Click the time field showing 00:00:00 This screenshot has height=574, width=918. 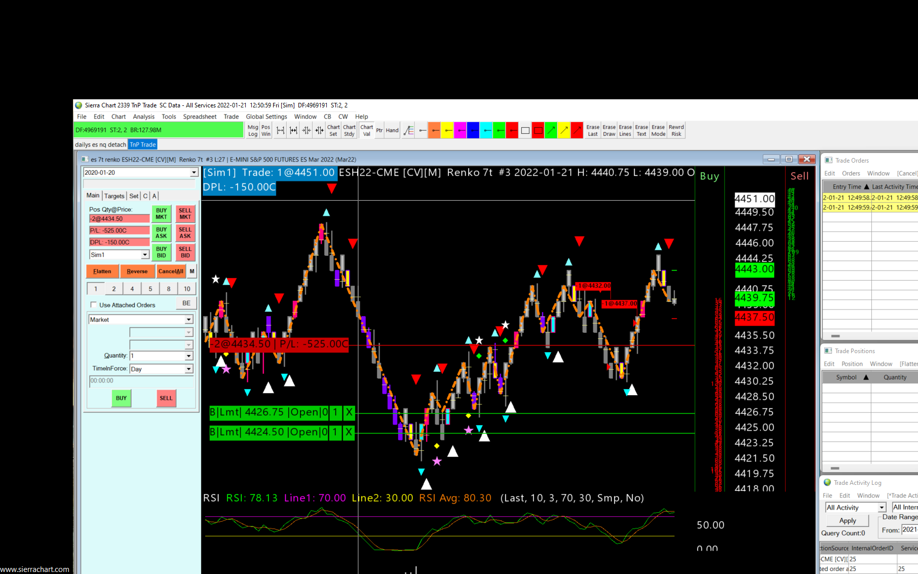click(x=141, y=381)
